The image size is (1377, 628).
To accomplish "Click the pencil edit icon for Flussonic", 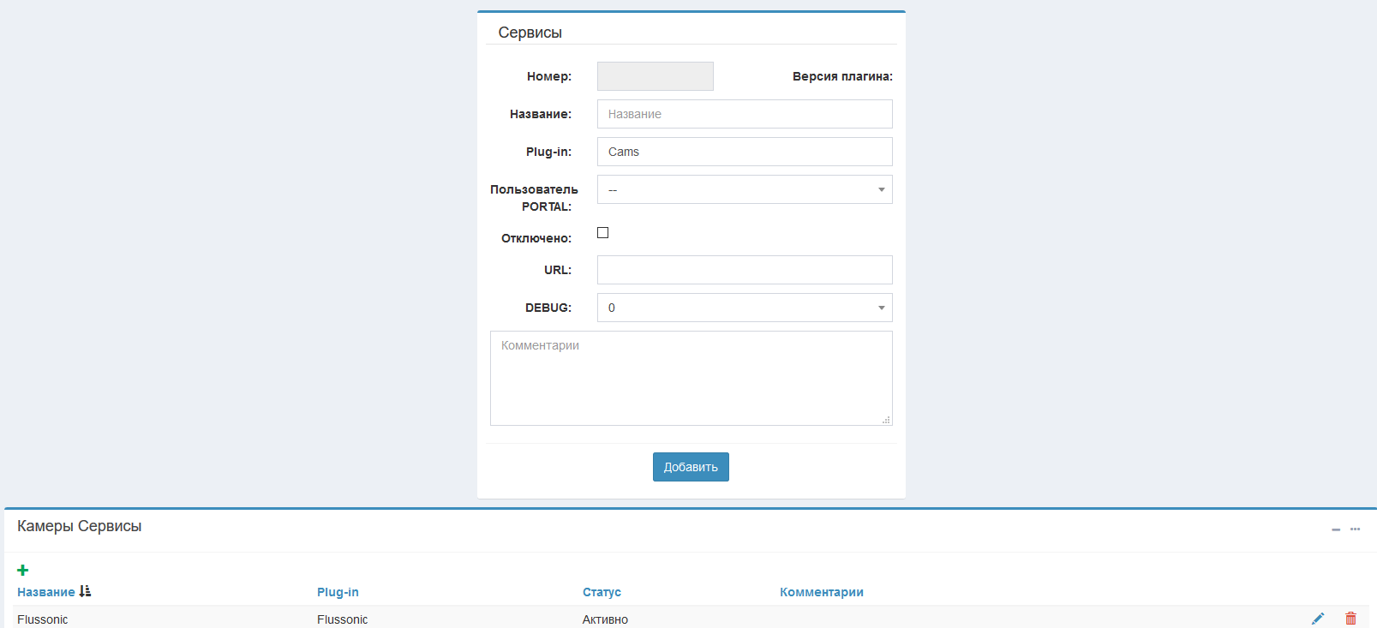I will tap(1318, 619).
